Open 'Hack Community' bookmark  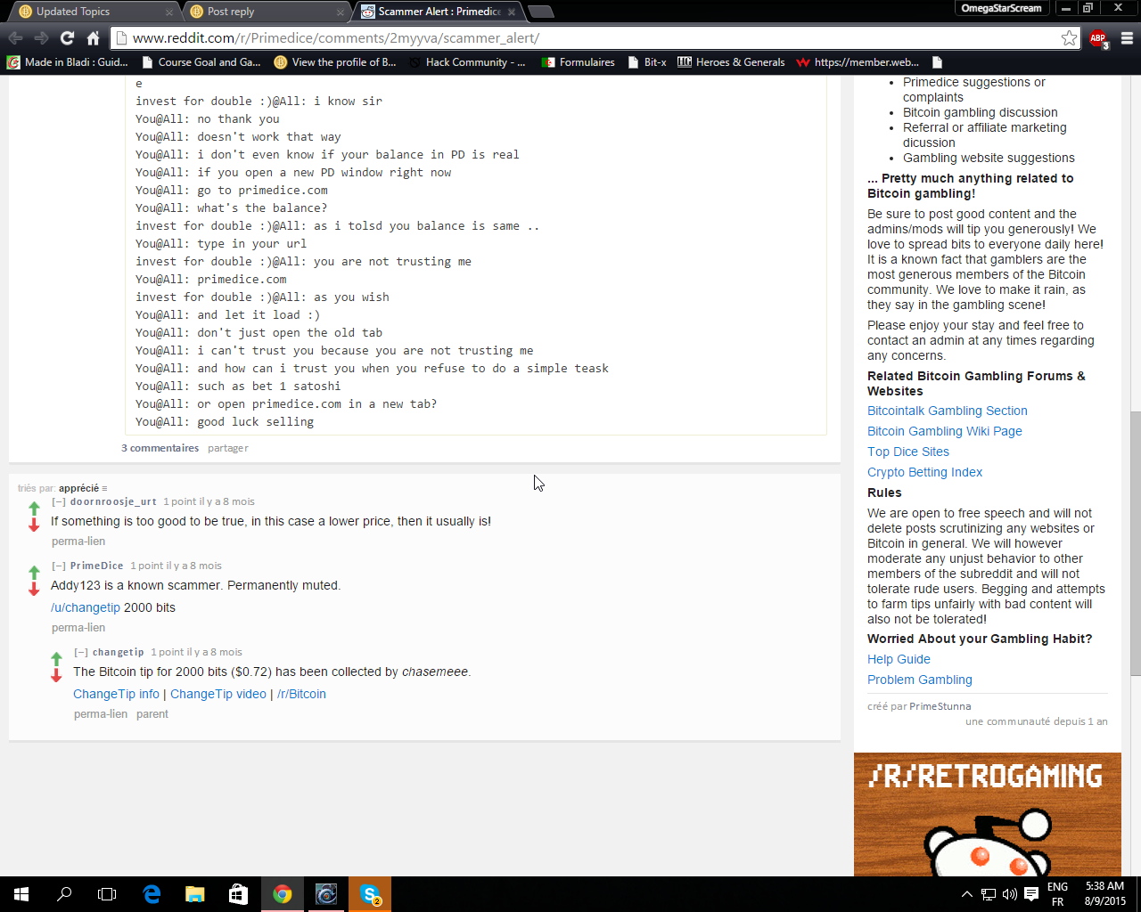pos(466,62)
